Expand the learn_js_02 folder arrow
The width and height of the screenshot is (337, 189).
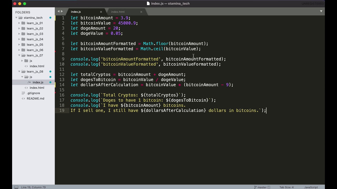coord(19,28)
